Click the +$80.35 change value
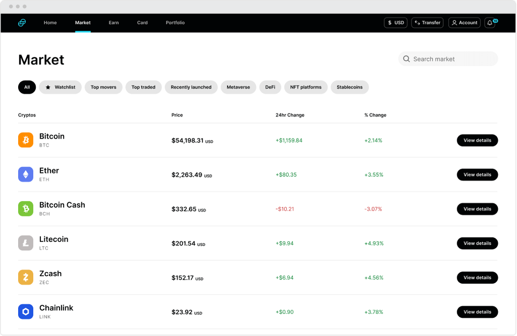The width and height of the screenshot is (517, 336). click(286, 175)
